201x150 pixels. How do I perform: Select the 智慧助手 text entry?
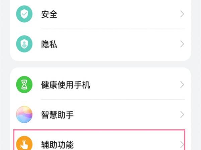[x=57, y=115]
